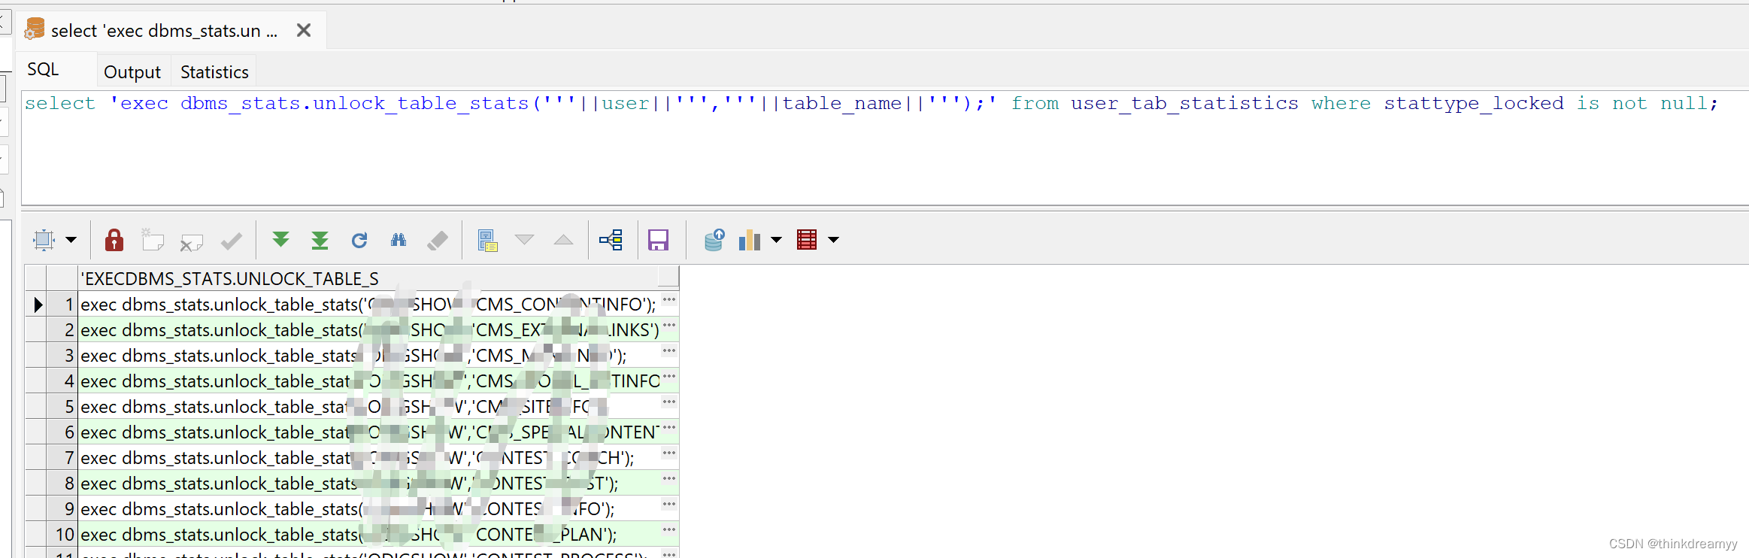
Task: Click 'stattype_locked' in the SQL query
Action: click(x=1473, y=103)
